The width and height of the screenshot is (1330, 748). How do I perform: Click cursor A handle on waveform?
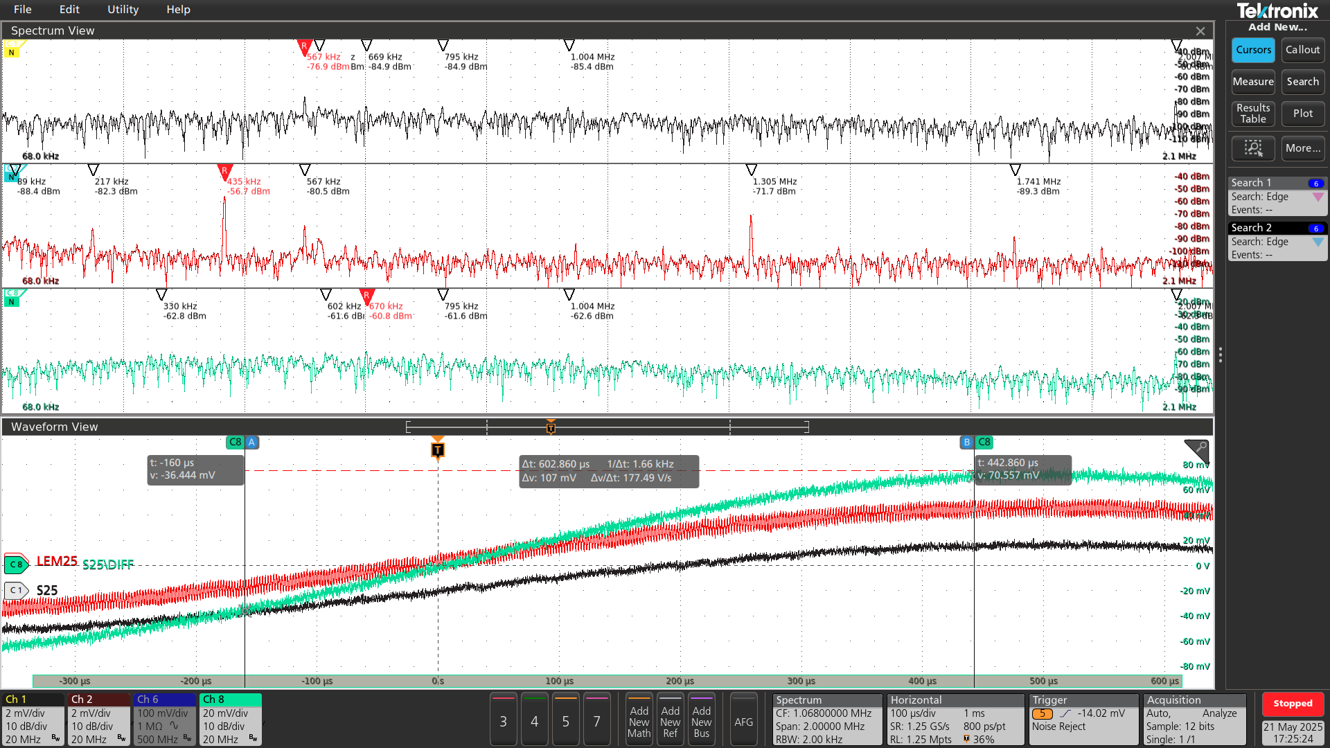[x=251, y=442]
